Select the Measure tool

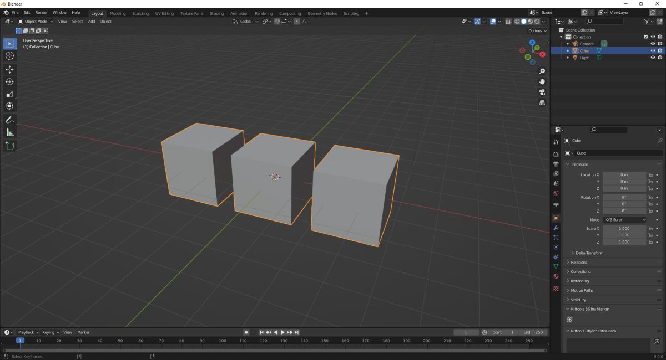pos(9,132)
